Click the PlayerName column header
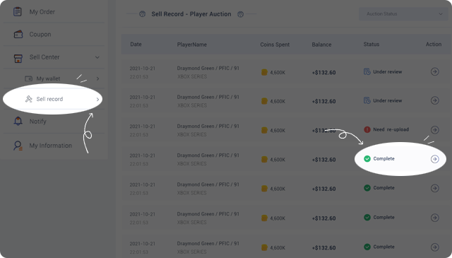The image size is (452, 258). pos(191,45)
